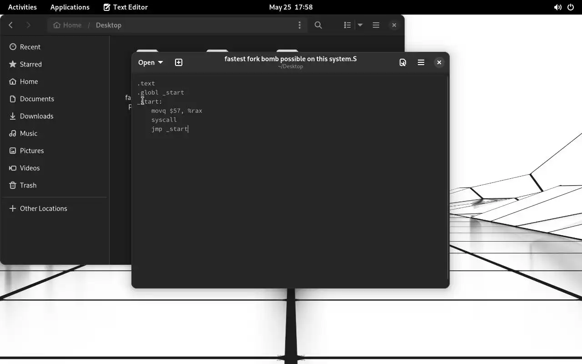
Task: Open Music in Files sidebar
Action: pos(55,133)
